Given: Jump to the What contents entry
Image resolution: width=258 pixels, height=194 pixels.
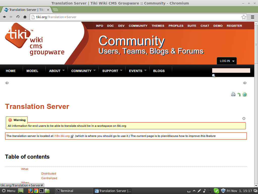Looking at the screenshot, I should (25, 169).
